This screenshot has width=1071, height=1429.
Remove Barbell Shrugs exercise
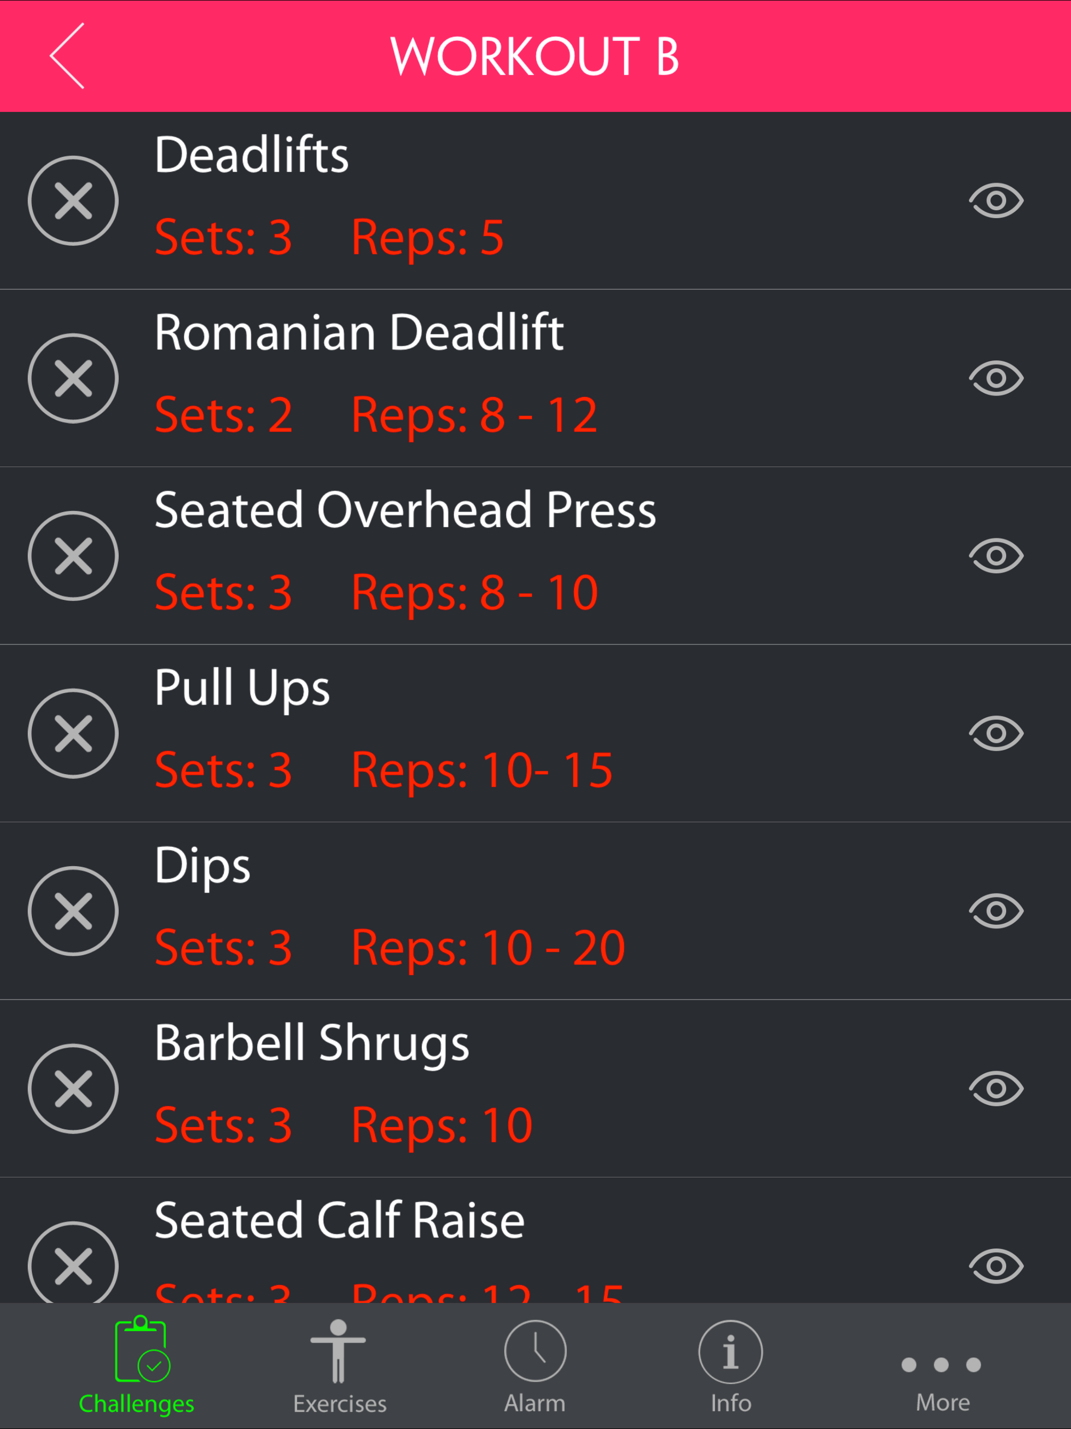pyautogui.click(x=73, y=1088)
